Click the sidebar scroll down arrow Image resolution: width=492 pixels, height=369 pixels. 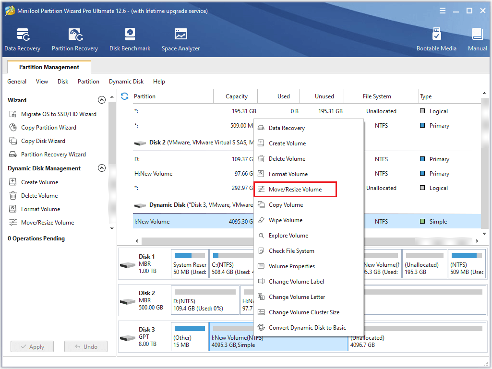112,228
